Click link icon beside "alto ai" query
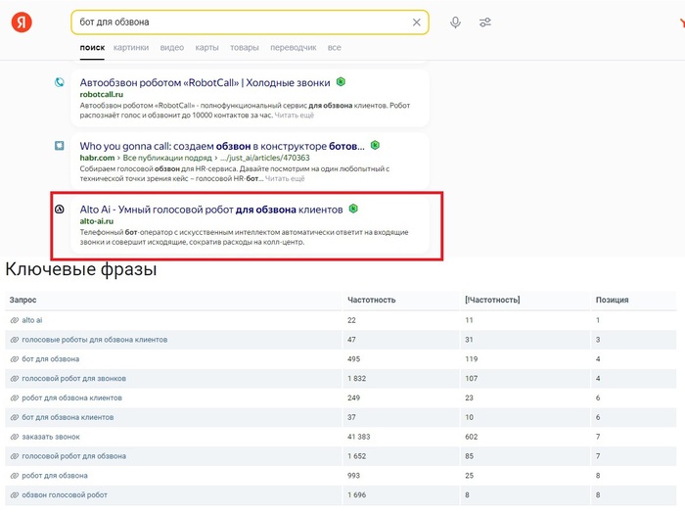Screen dimensions: 685x514 click(14, 320)
